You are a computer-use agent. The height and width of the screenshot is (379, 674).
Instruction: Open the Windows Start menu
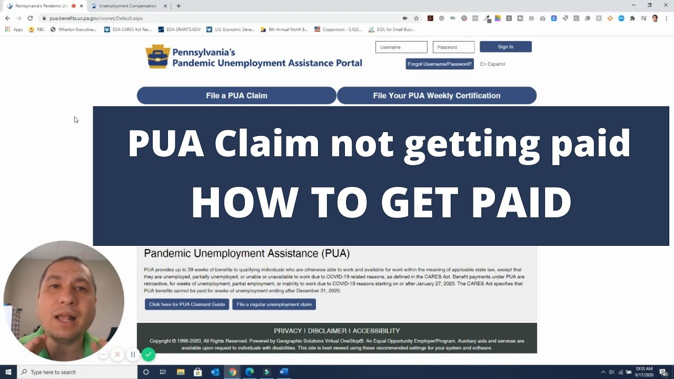coord(8,372)
